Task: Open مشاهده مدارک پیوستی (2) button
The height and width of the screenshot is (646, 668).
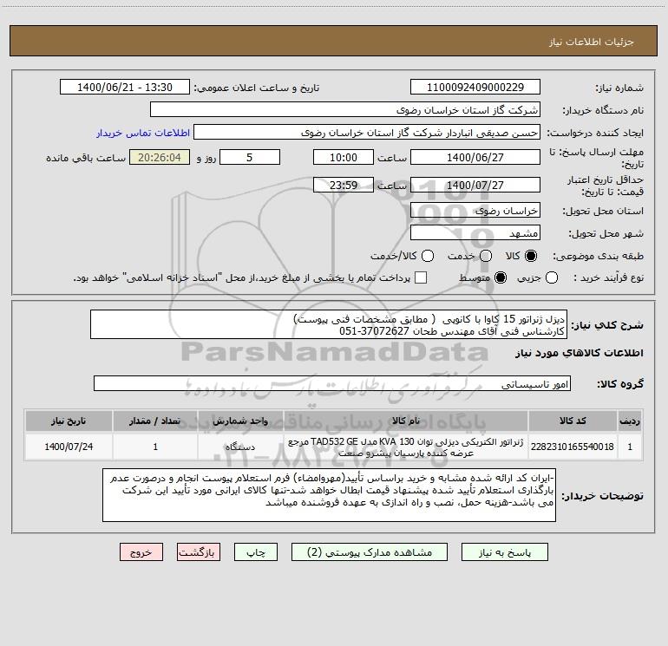Action: tap(370, 552)
